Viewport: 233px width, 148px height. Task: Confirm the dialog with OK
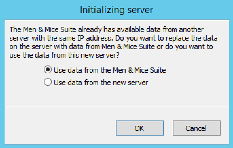(x=139, y=128)
